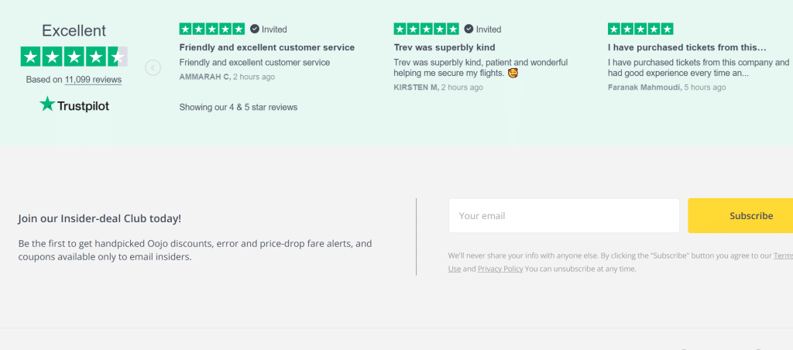Open 'I have purchased tickets from this…' review
Screen dimensions: 793x350
pos(687,48)
